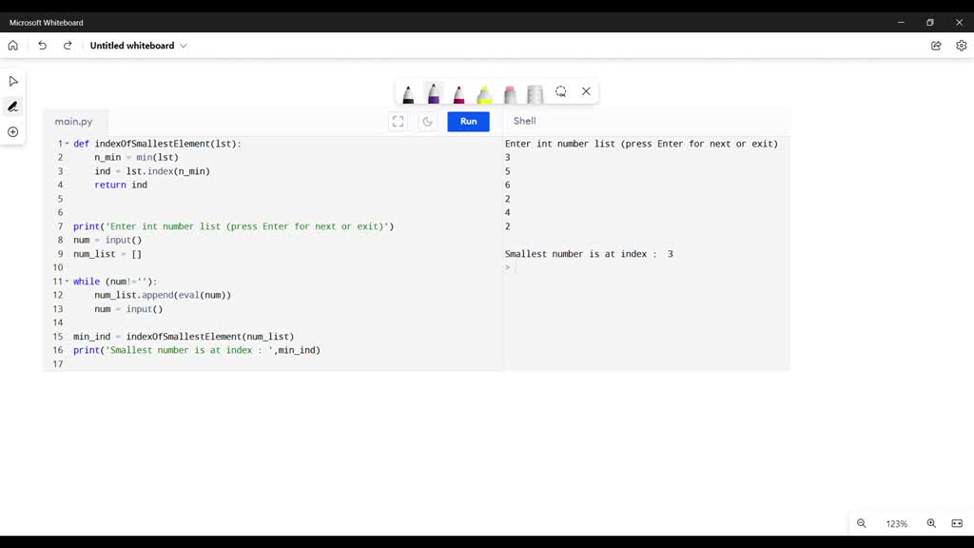Close the pen toolbar
This screenshot has width=974, height=548.
coord(586,92)
